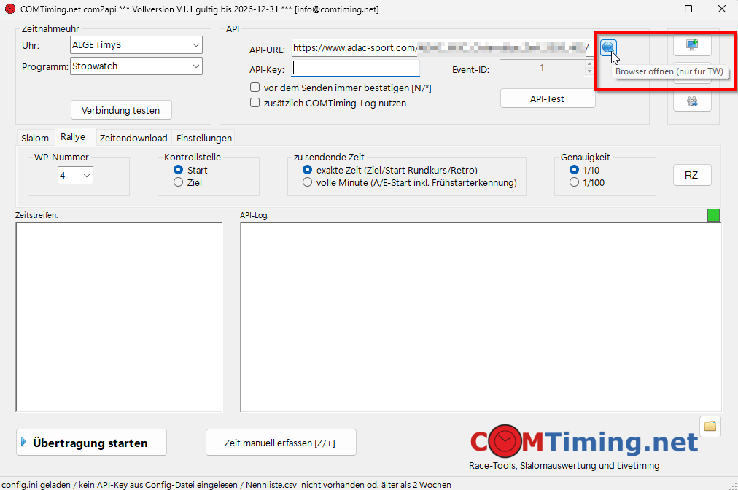Click the gear-with-arrow icon on the right
Image resolution: width=738 pixels, height=490 pixels.
coord(691,101)
